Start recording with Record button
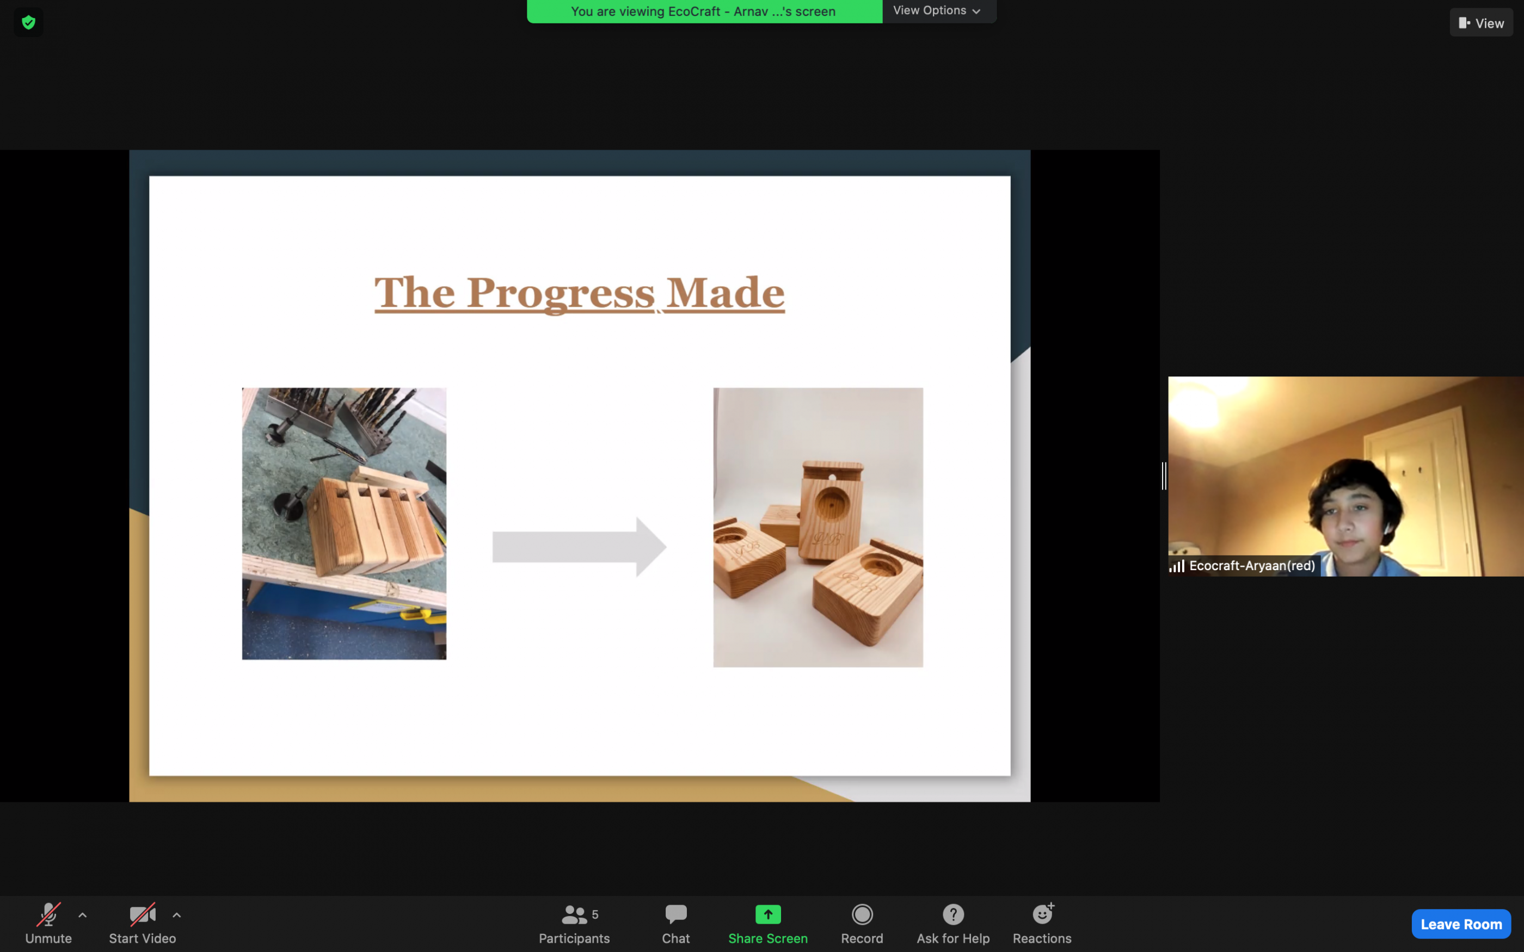 click(x=862, y=923)
